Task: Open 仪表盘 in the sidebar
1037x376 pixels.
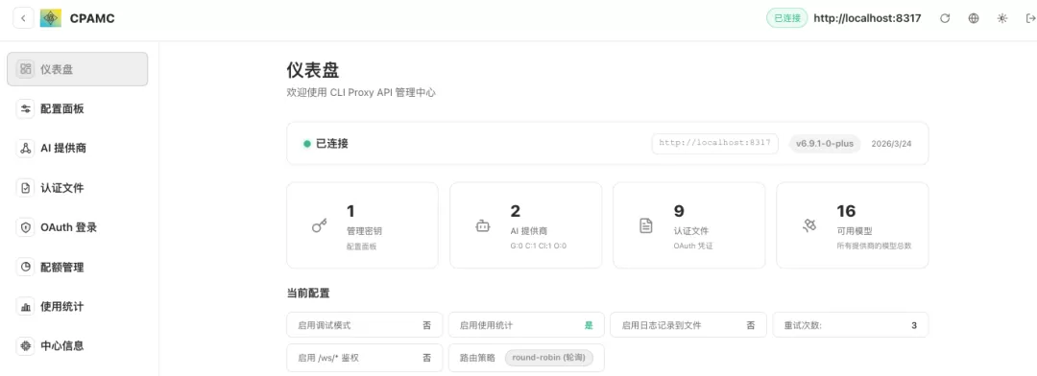Action: click(x=78, y=69)
